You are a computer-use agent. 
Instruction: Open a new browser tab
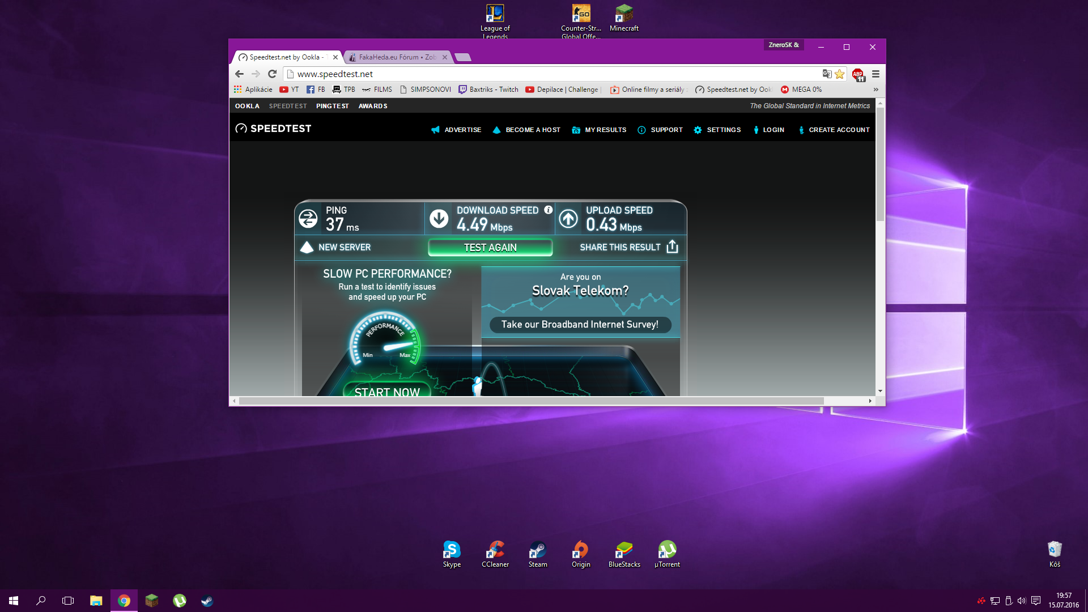click(x=463, y=57)
